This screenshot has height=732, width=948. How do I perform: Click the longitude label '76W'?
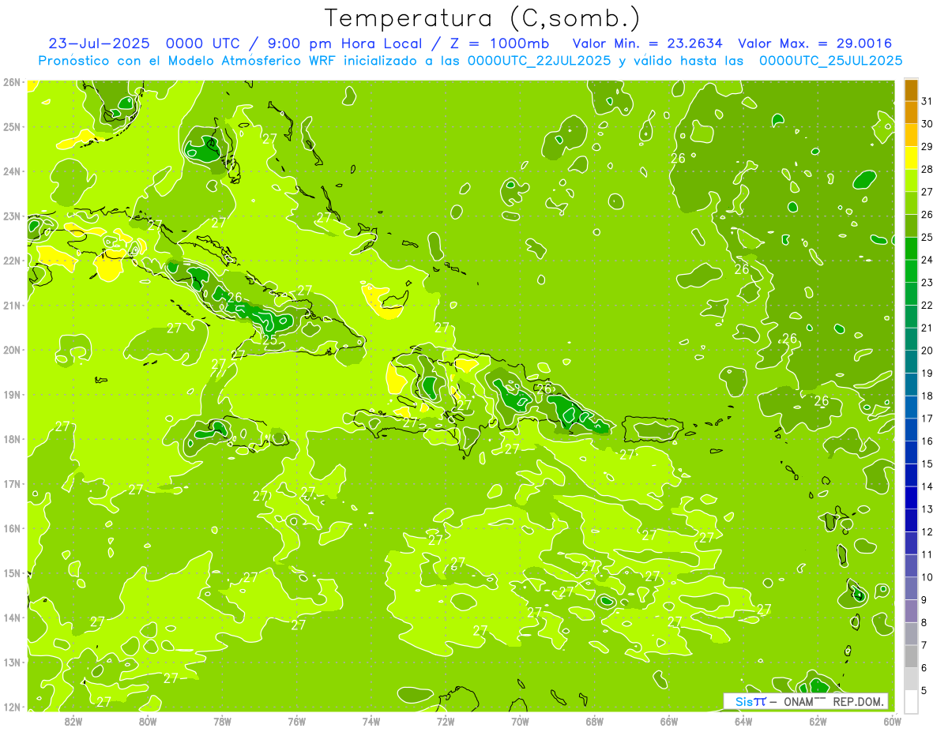(296, 721)
